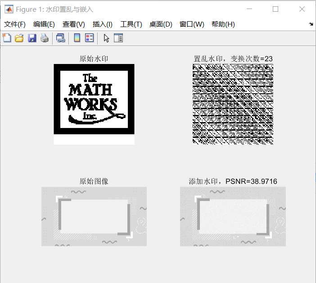Screen dimensions: 316x283
Task: Click the Link Plot toolbar icon
Action: [61, 38]
